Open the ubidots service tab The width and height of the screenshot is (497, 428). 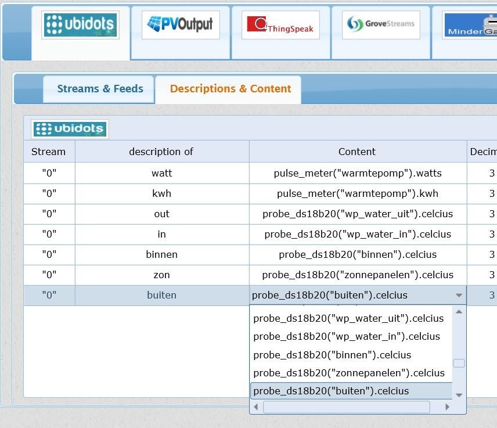click(81, 33)
